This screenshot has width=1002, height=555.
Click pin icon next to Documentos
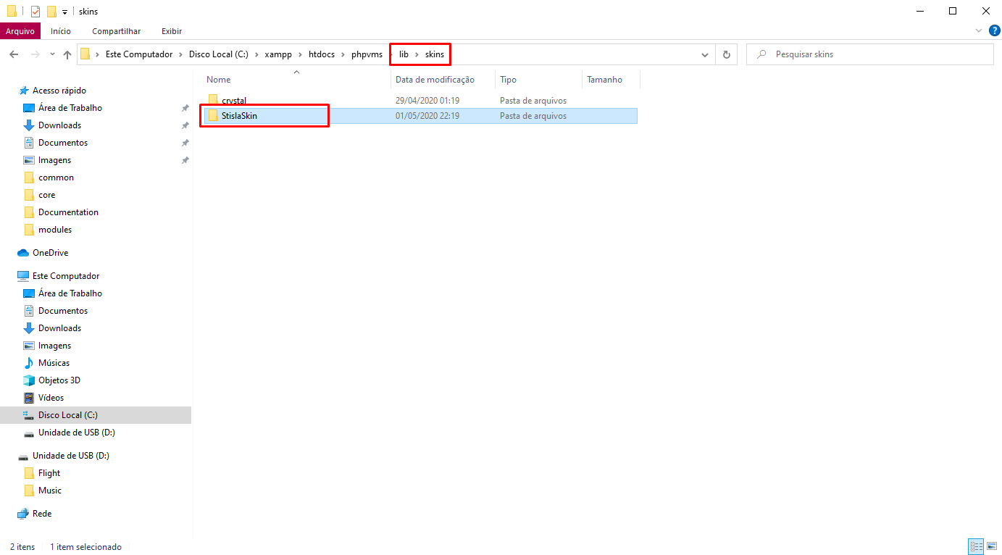[x=185, y=143]
